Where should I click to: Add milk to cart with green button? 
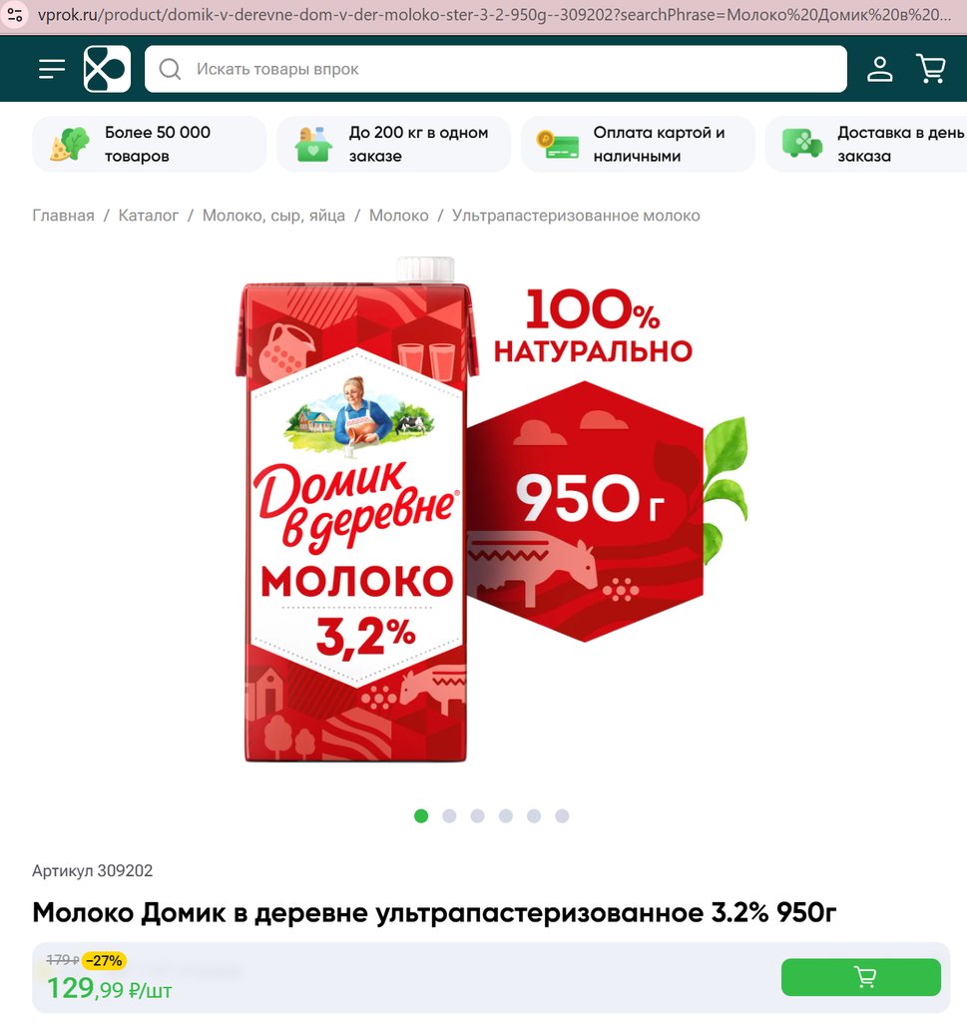(x=861, y=977)
